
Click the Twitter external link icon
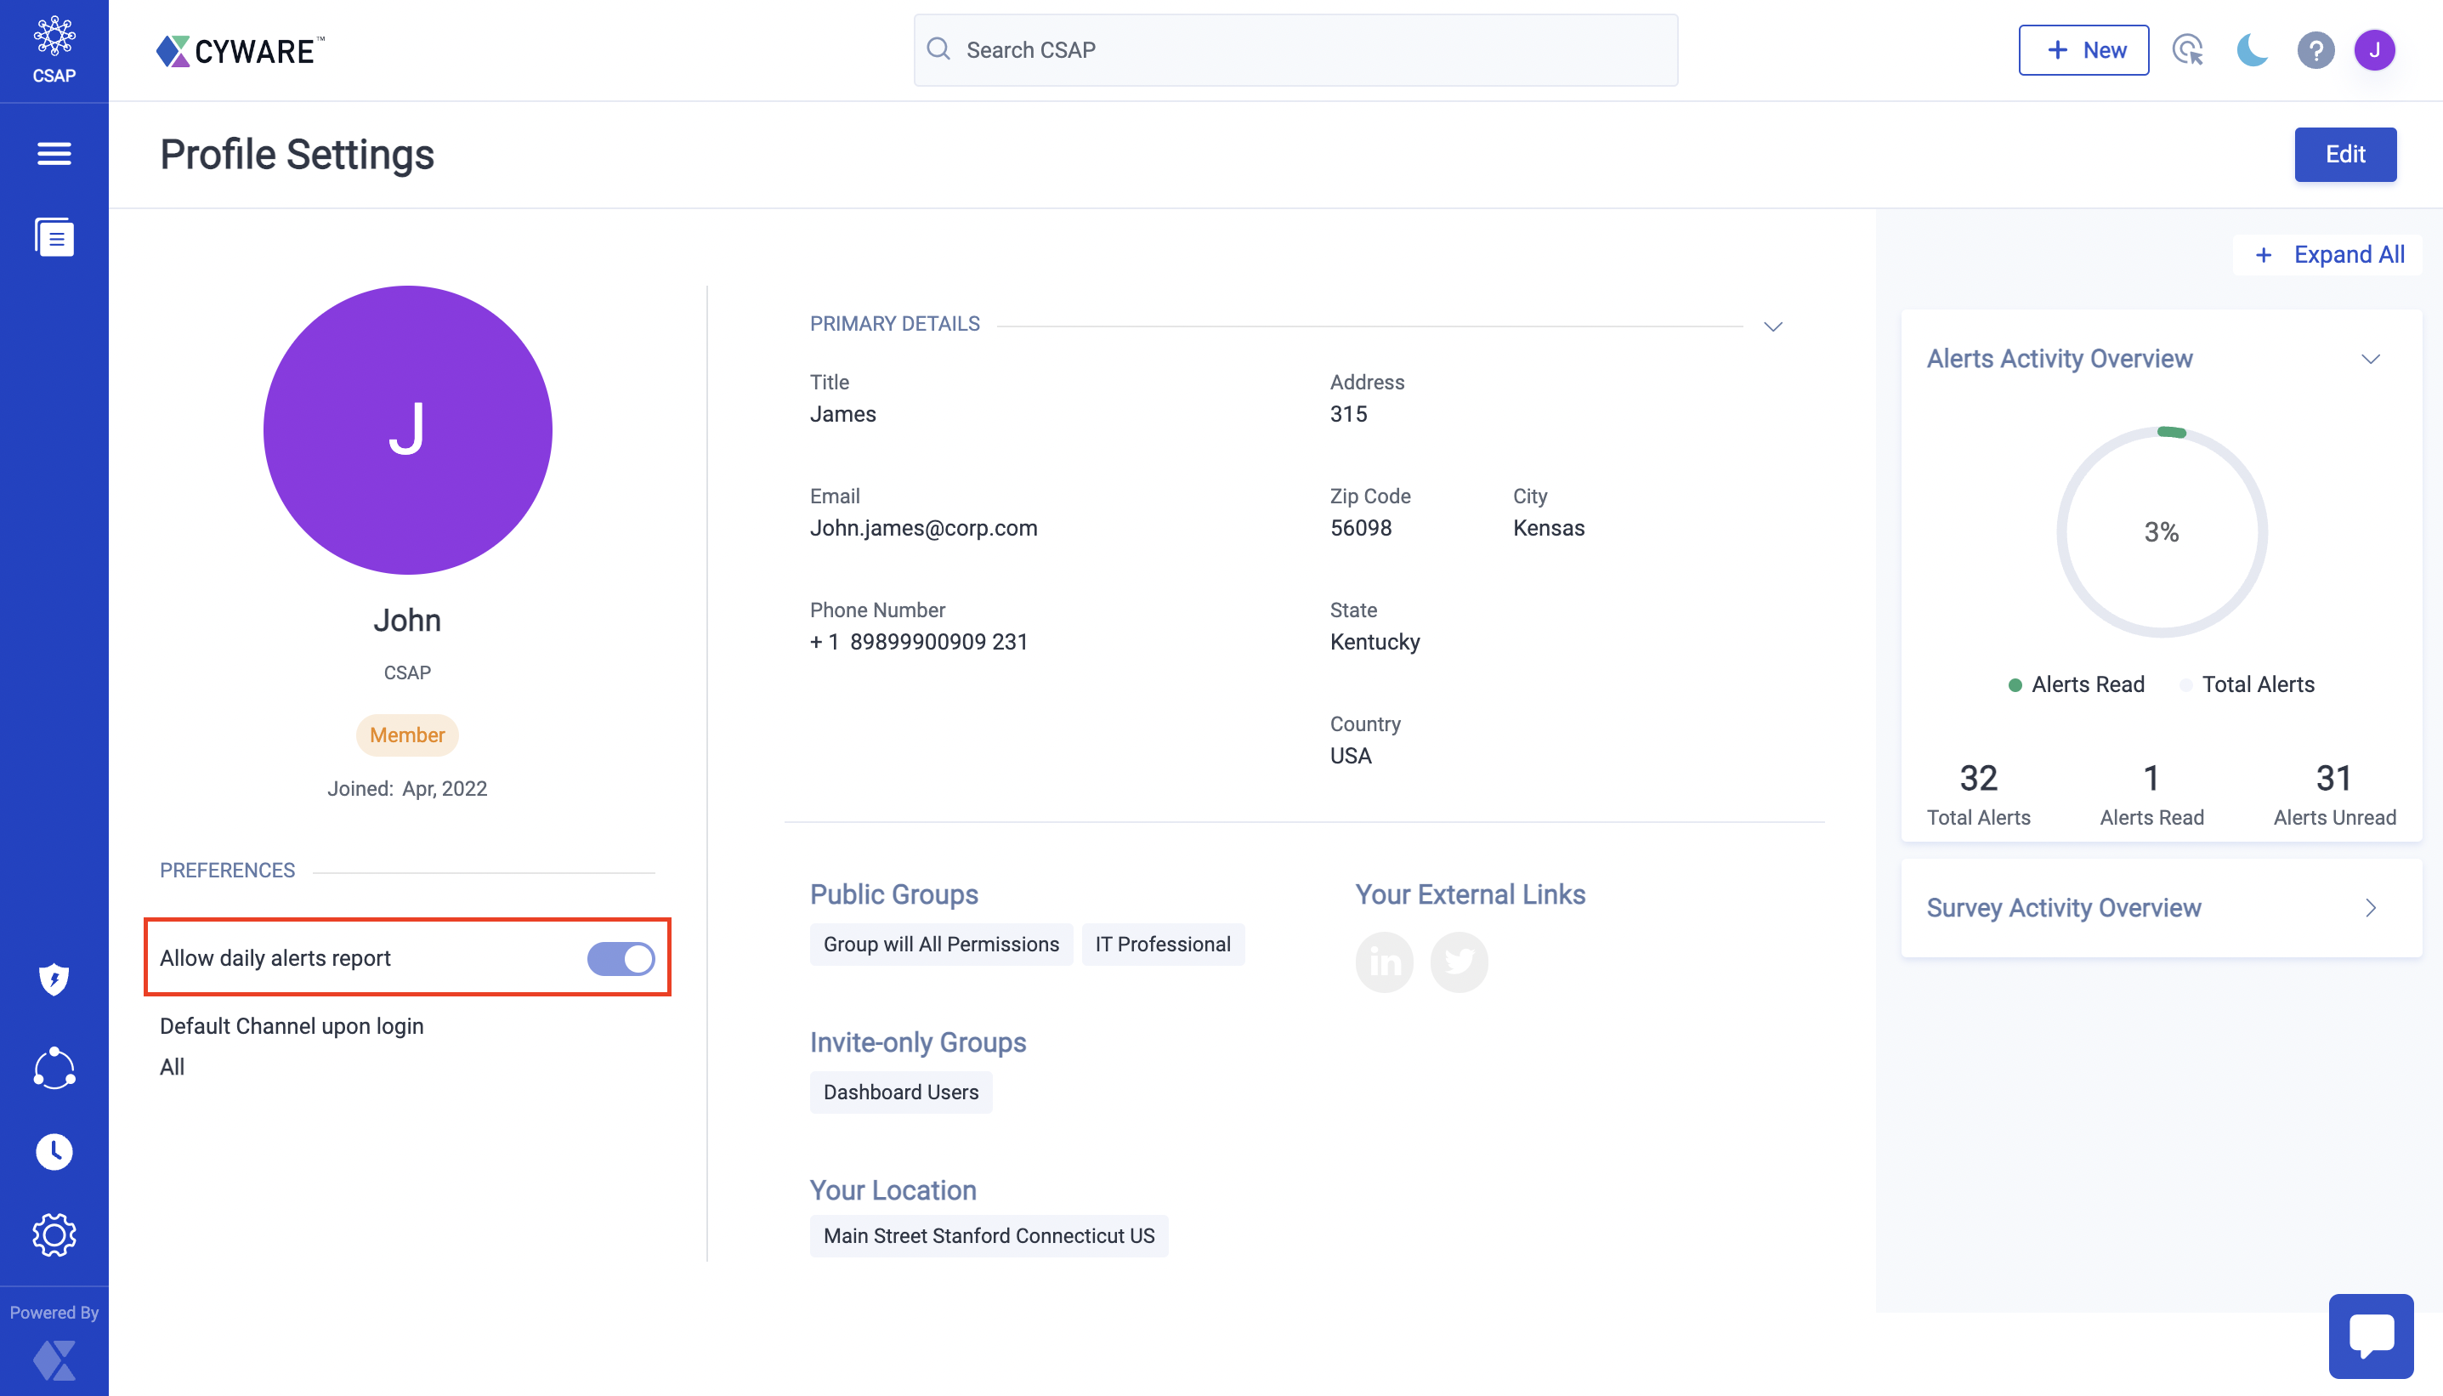(x=1459, y=962)
